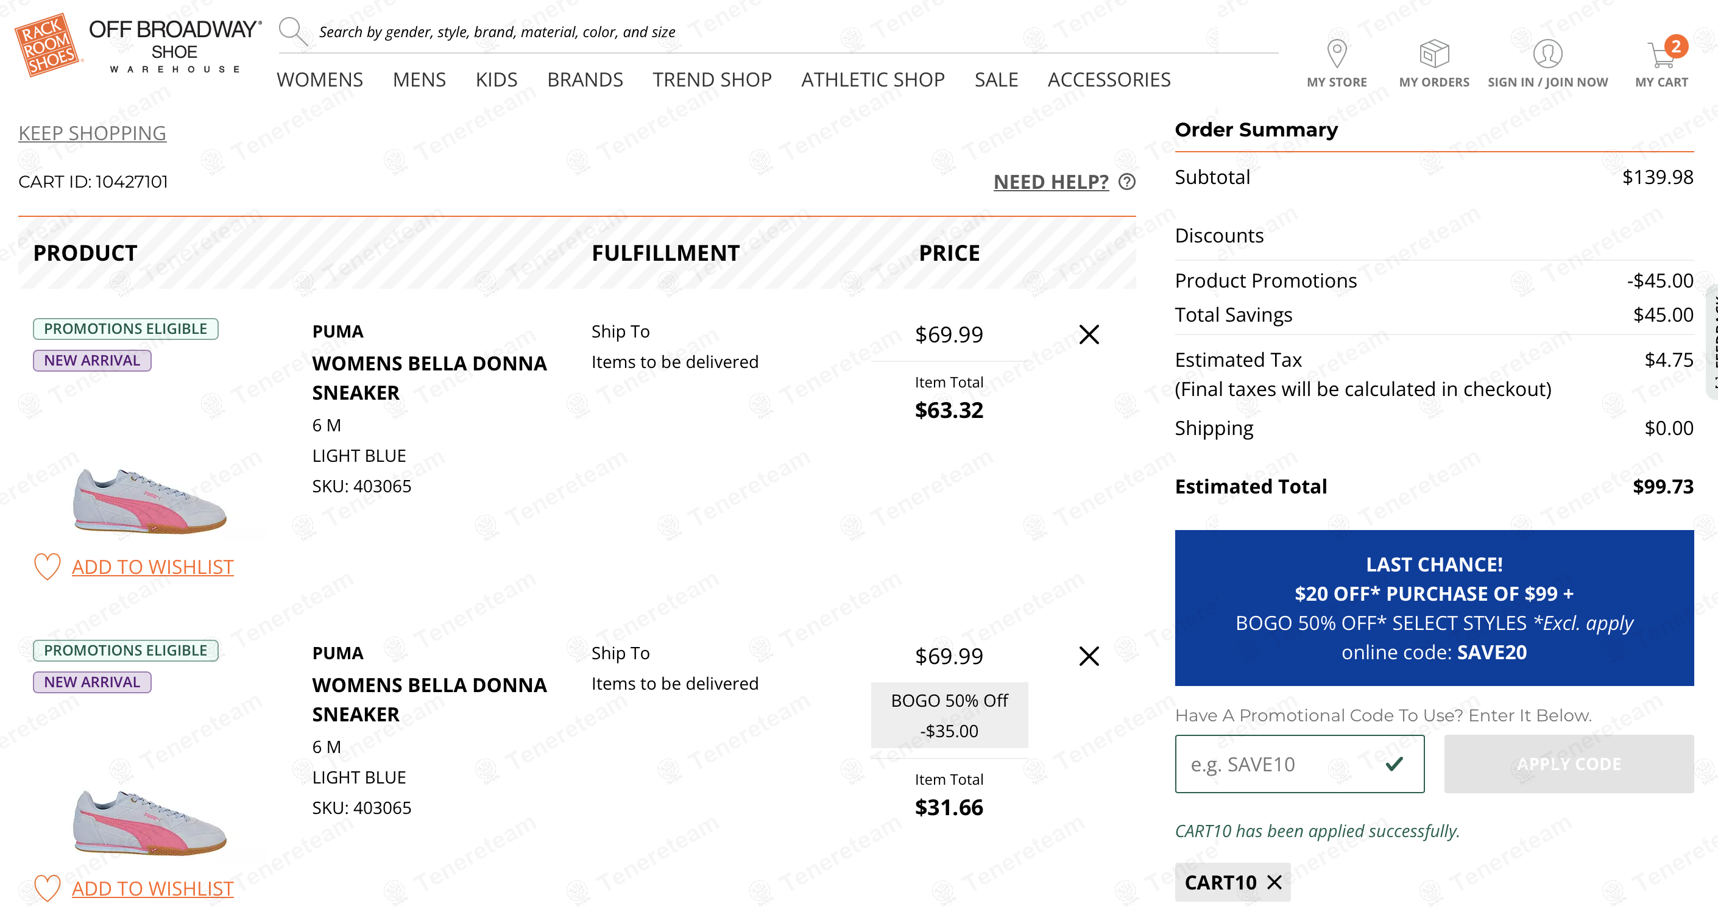Remove the CART10 promo code tag
This screenshot has height=909, width=1718.
1274,882
